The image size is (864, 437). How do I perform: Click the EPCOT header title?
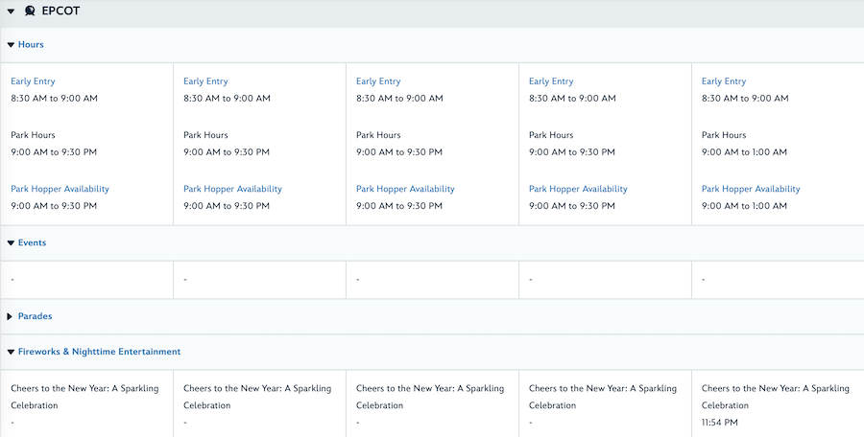[60, 11]
